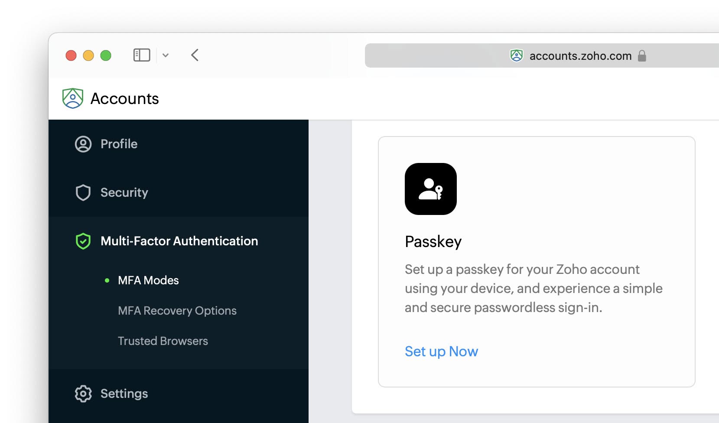Click the Profile person icon
This screenshot has height=423, width=719.
click(x=83, y=144)
